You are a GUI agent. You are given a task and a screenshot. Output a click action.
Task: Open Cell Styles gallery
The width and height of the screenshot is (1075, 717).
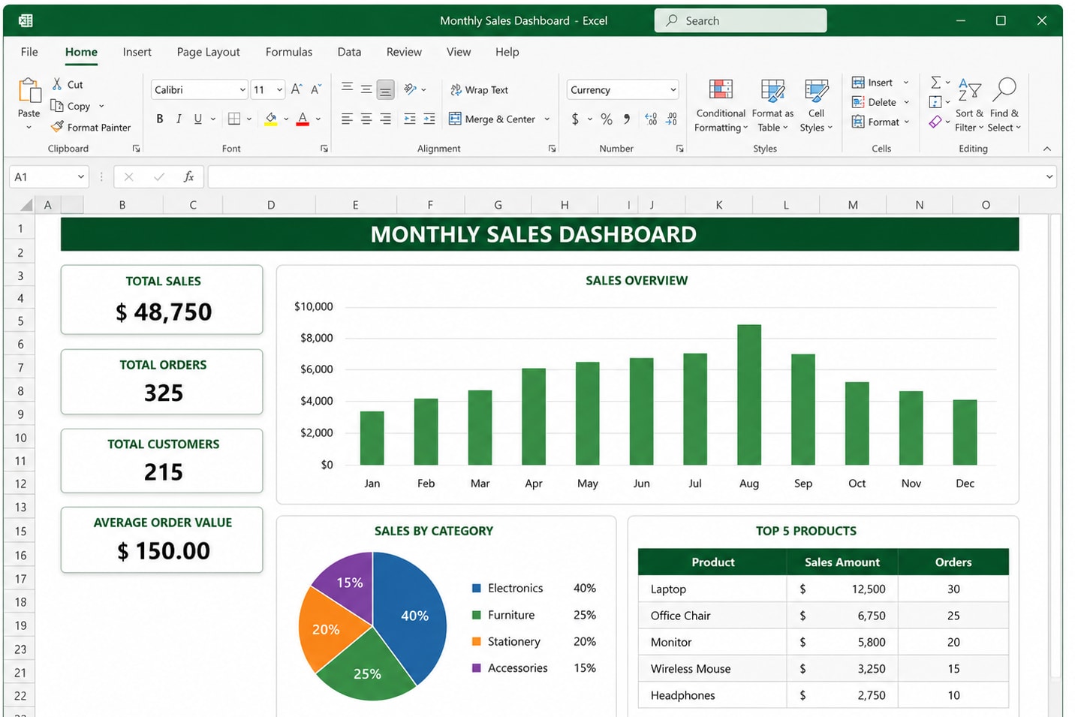pyautogui.click(x=816, y=106)
